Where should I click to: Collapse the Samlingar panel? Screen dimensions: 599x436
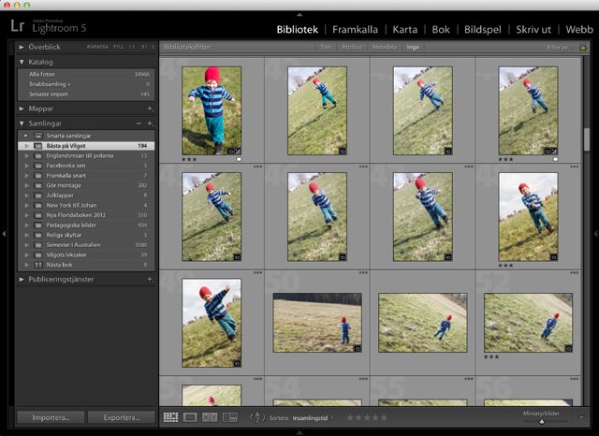click(22, 124)
